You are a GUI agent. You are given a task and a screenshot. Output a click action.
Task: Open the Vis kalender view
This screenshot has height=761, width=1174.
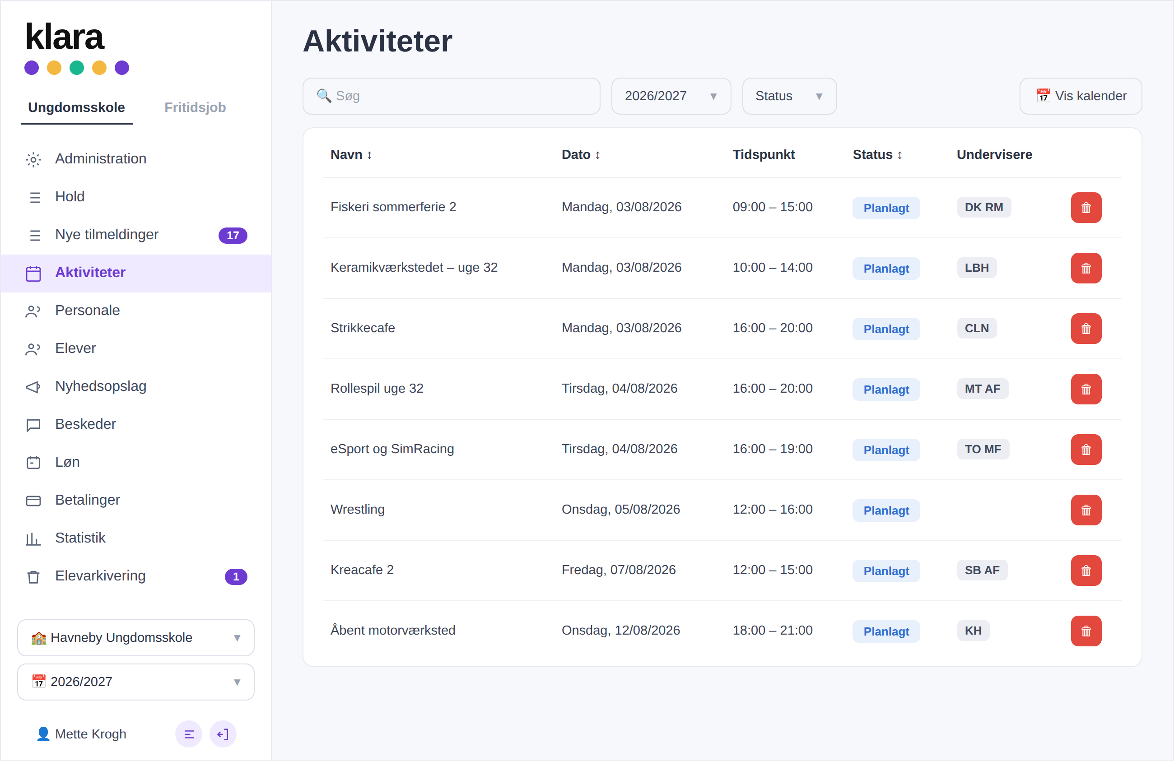1080,96
